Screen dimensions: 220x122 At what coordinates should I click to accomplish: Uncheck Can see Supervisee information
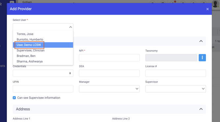pos(14,98)
